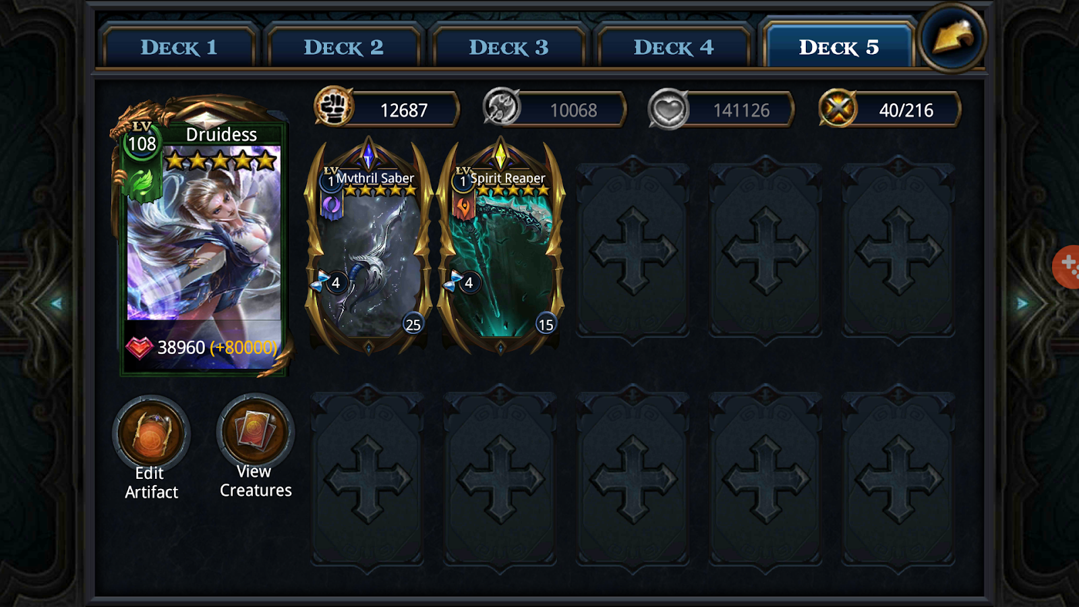Screen dimensions: 1079x607
Task: Click the silver heart health icon
Action: click(668, 109)
